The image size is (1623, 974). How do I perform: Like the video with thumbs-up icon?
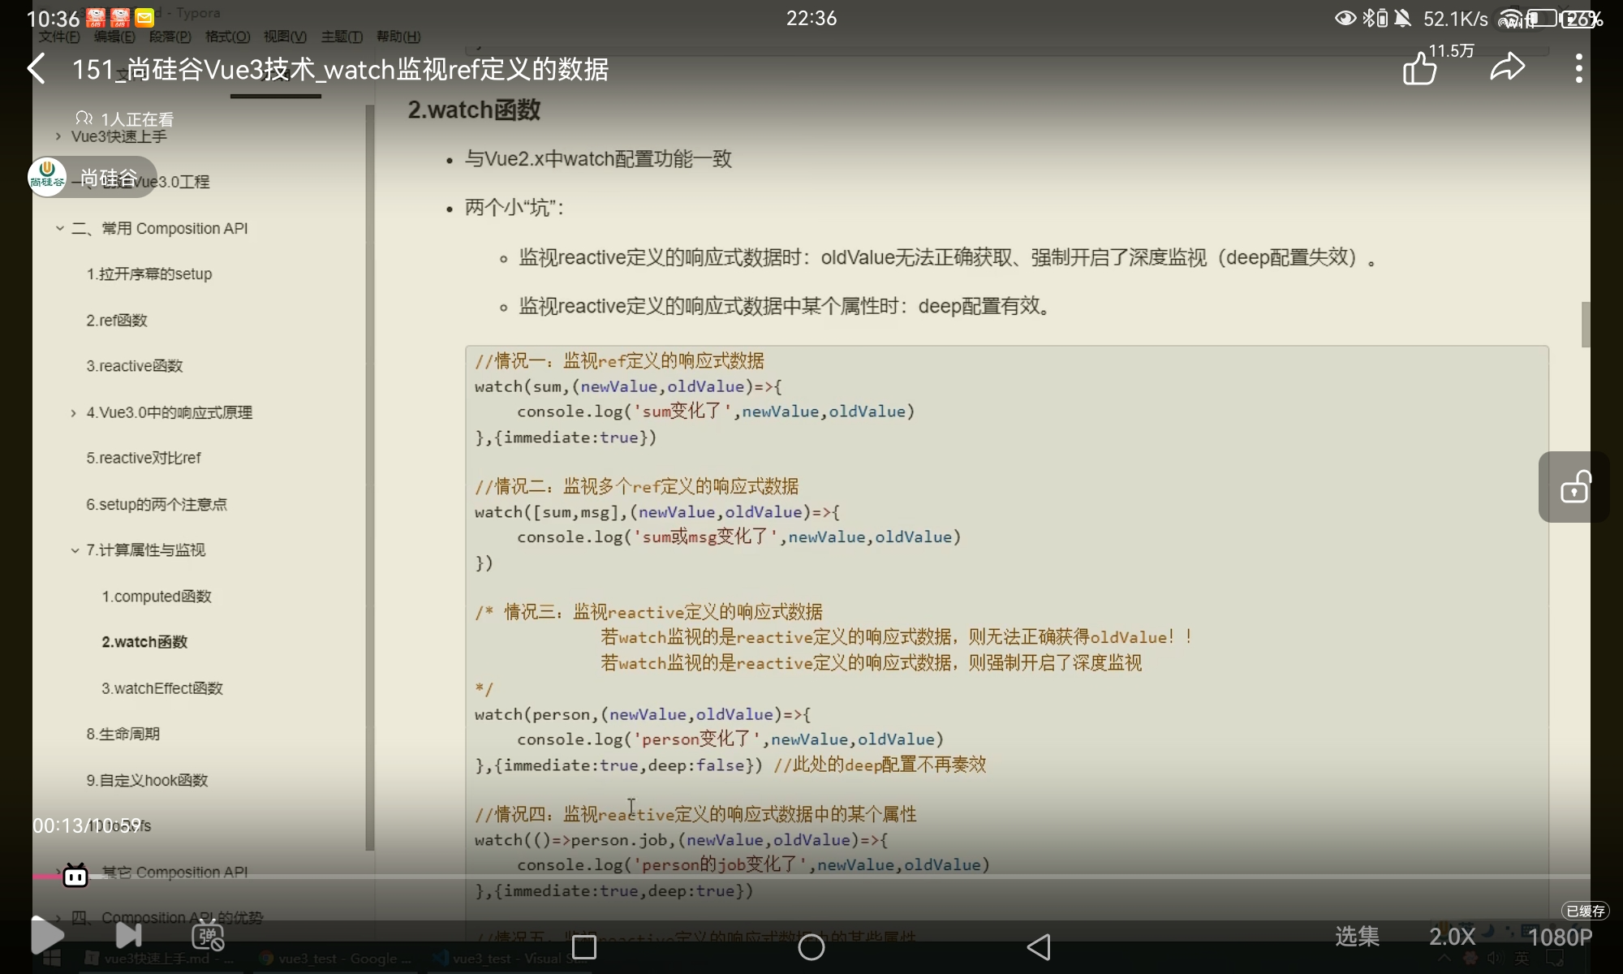click(x=1420, y=68)
